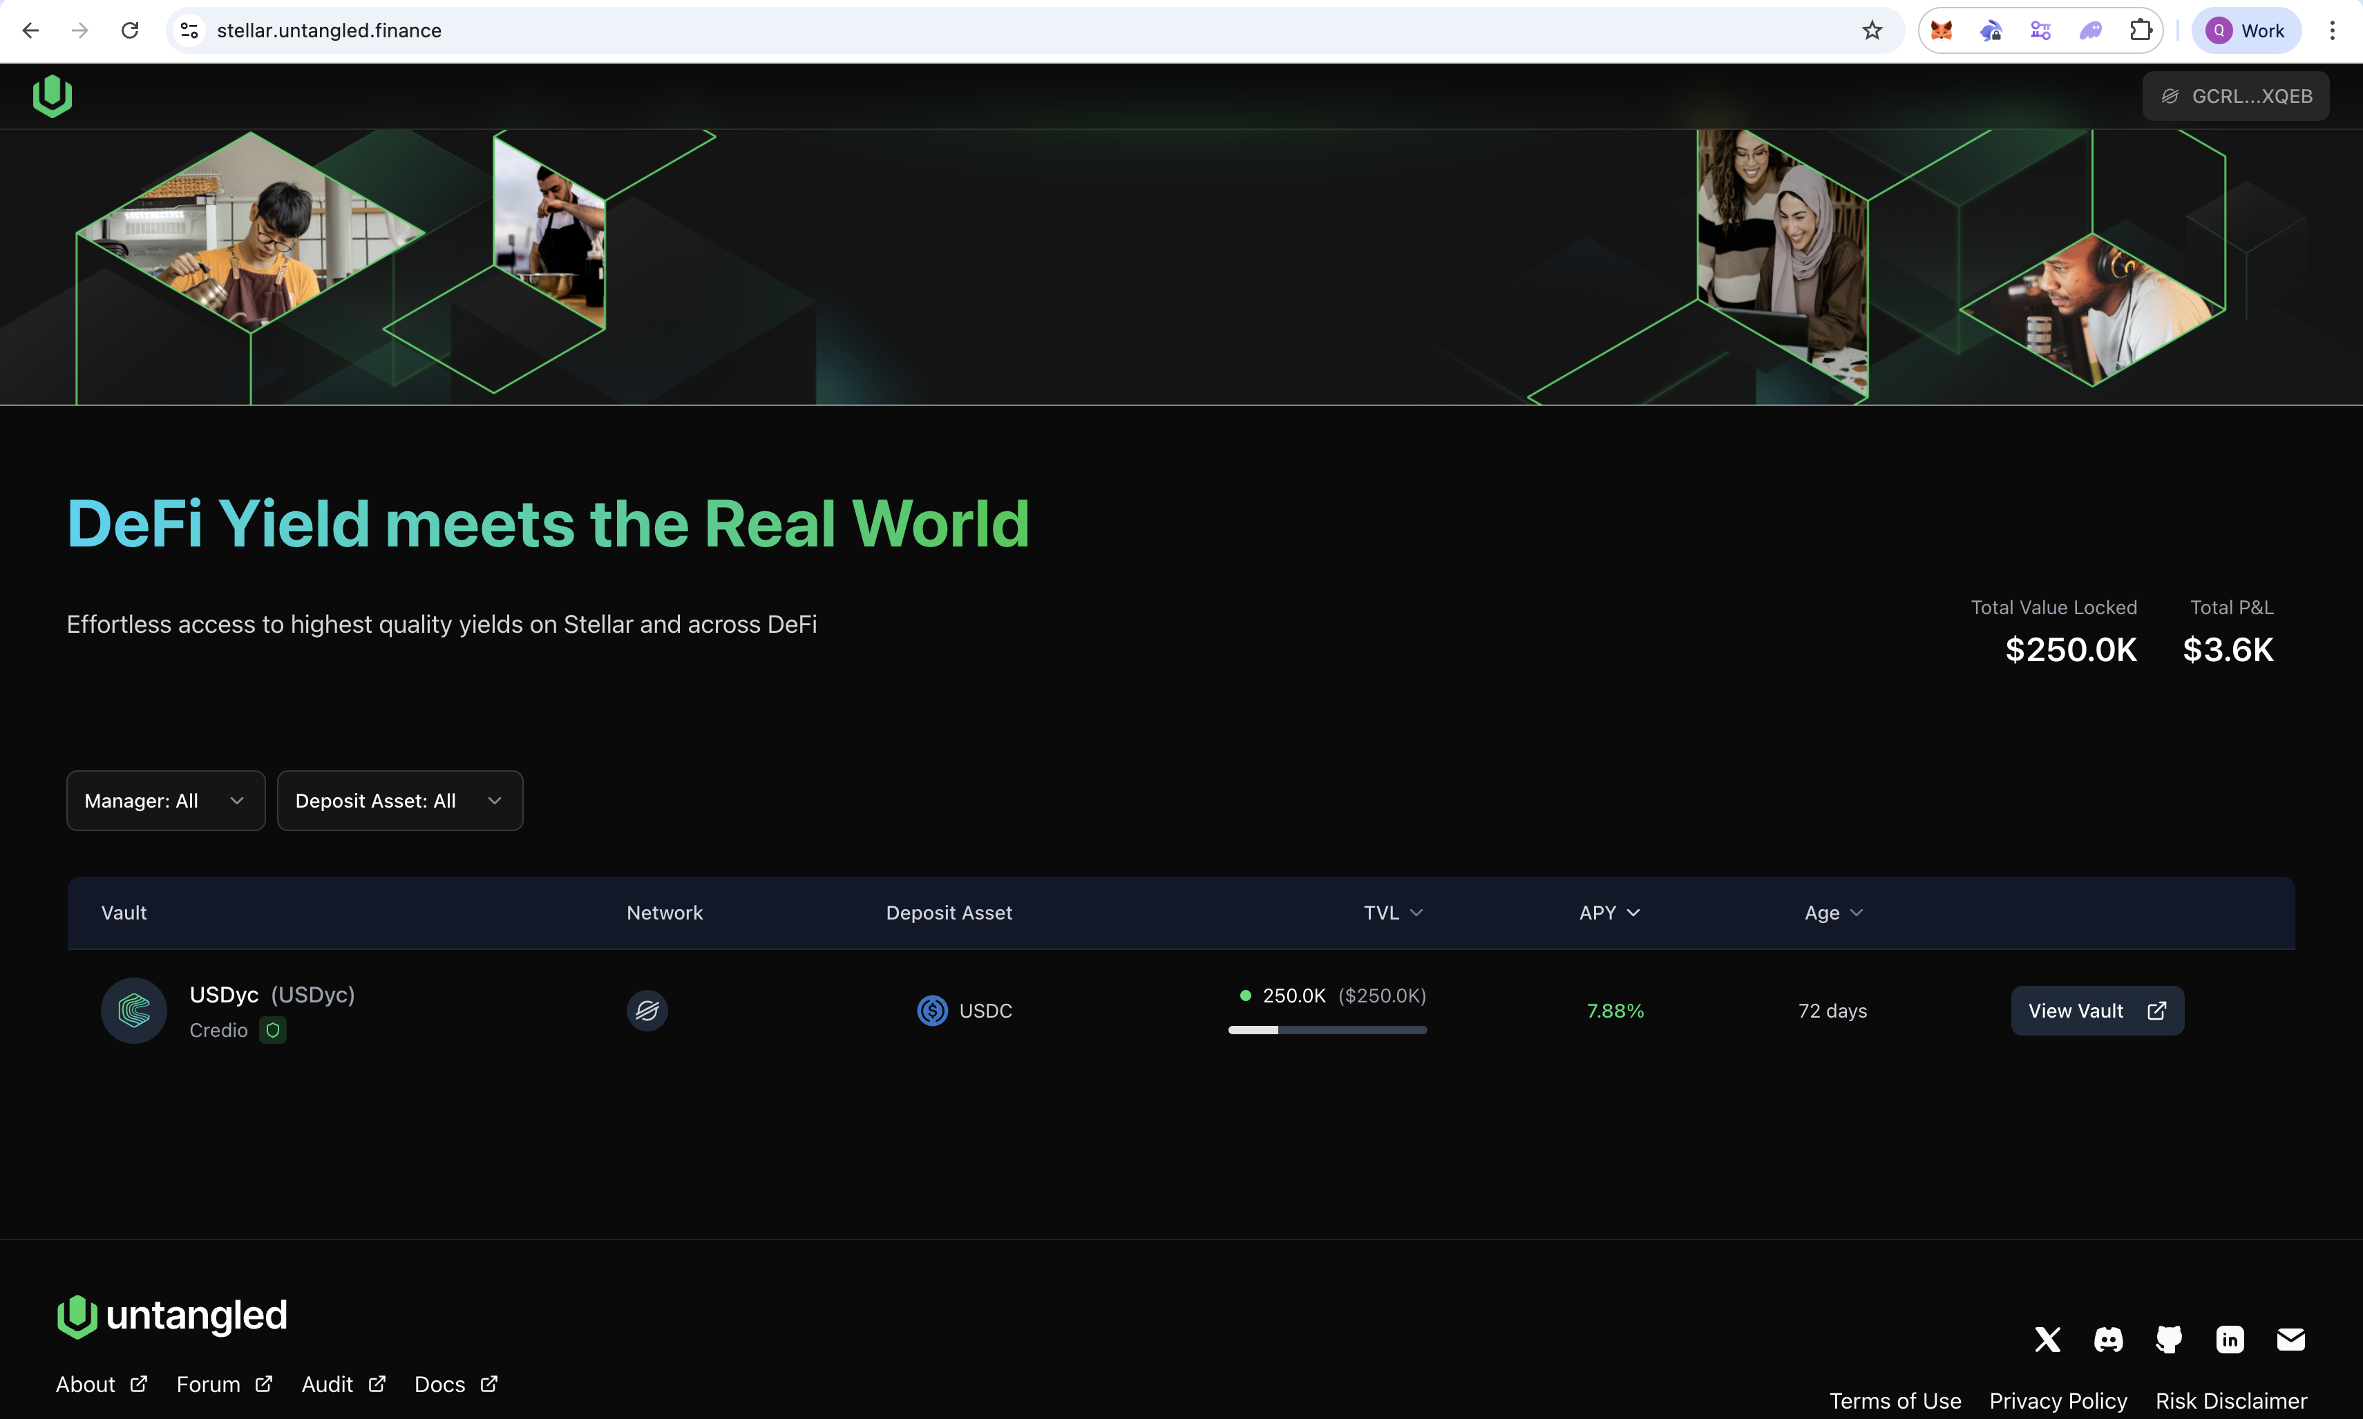Expand the Manager: All filter
Viewport: 2363px width, 1419px height.
[x=165, y=800]
